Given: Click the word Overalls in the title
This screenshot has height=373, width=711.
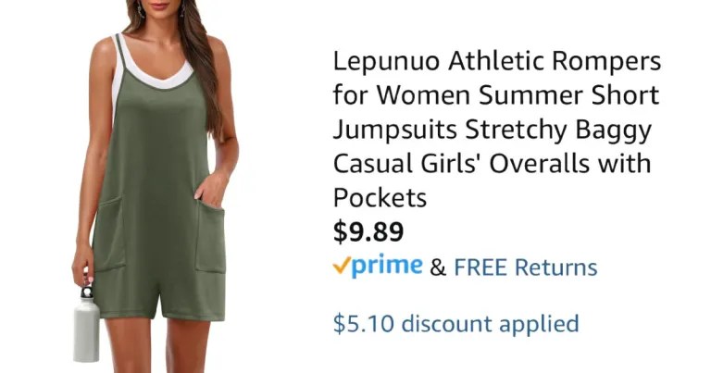Looking at the screenshot, I should click(539, 163).
